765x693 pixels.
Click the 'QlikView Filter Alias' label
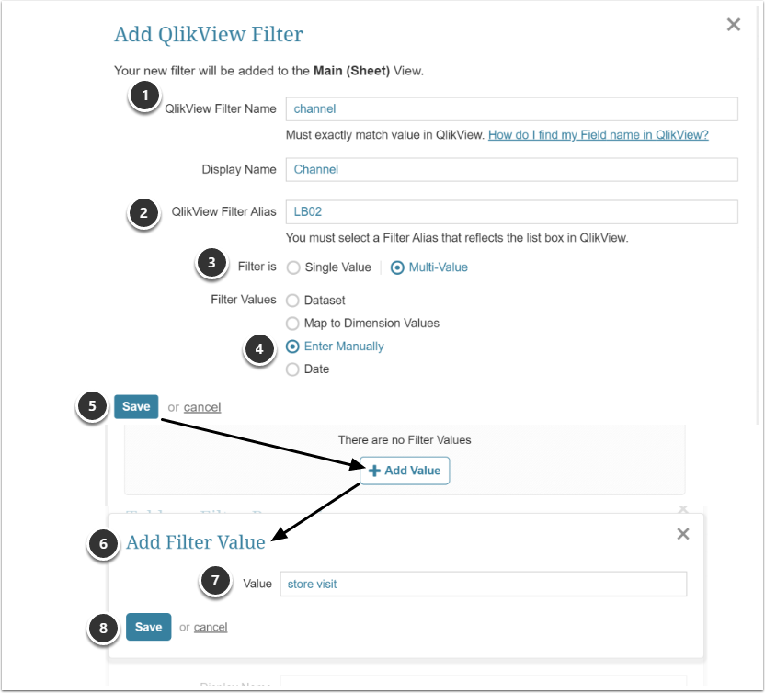(223, 211)
